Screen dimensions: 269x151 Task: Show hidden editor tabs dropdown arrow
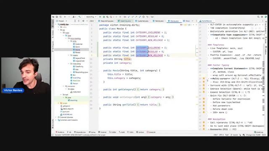[x=193, y=21]
